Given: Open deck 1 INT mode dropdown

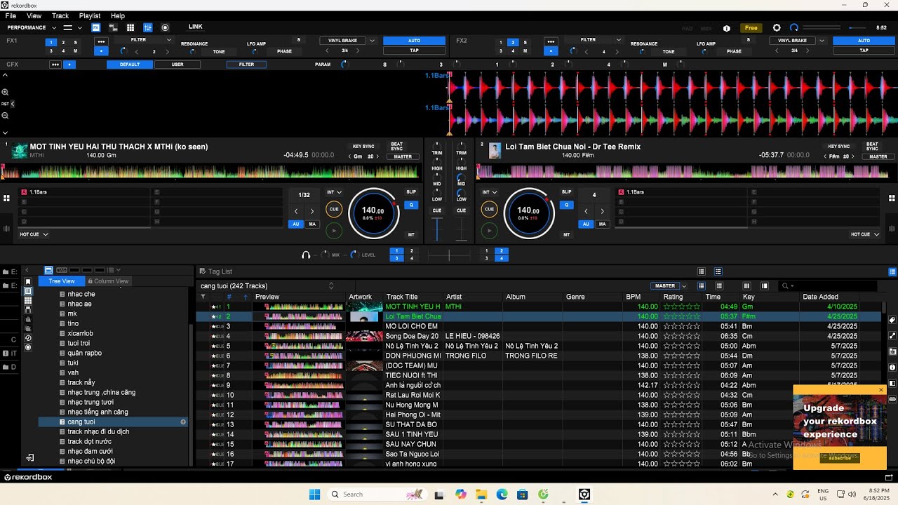Looking at the screenshot, I should click(x=335, y=192).
